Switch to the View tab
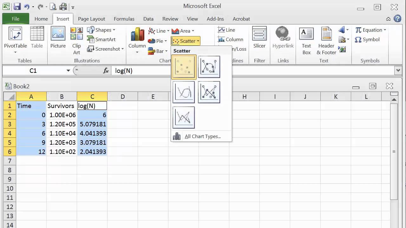The image size is (406, 228). coord(193,19)
